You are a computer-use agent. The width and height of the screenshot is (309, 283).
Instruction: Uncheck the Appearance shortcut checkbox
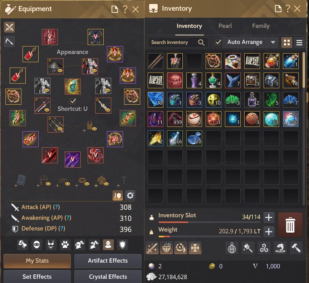73,101
